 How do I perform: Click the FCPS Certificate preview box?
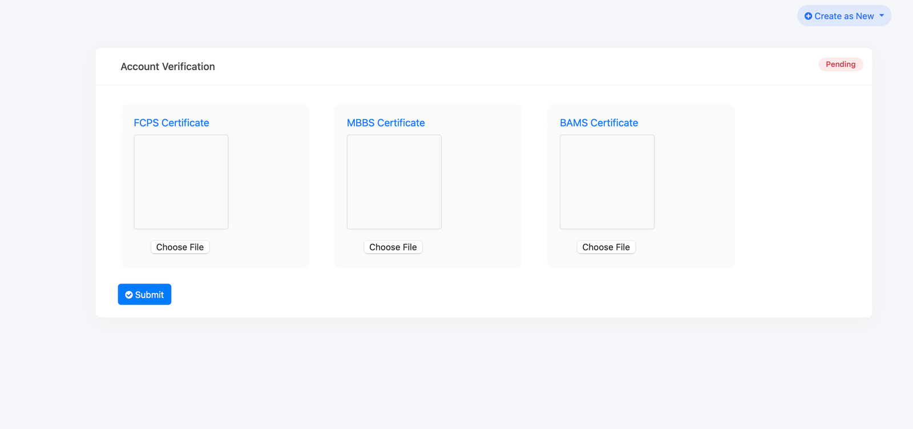181,182
